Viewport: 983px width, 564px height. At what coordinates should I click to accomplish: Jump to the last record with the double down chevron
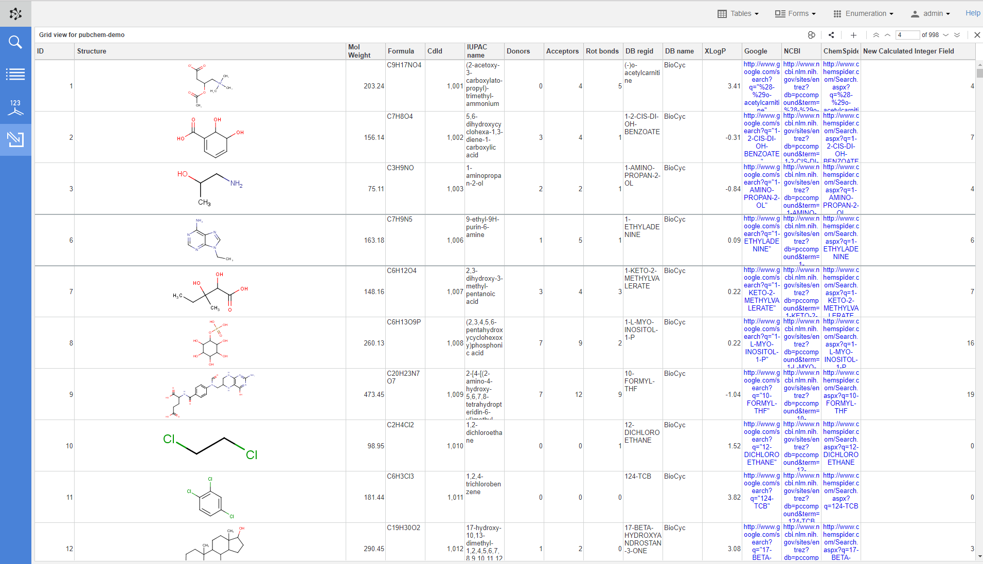tap(957, 35)
